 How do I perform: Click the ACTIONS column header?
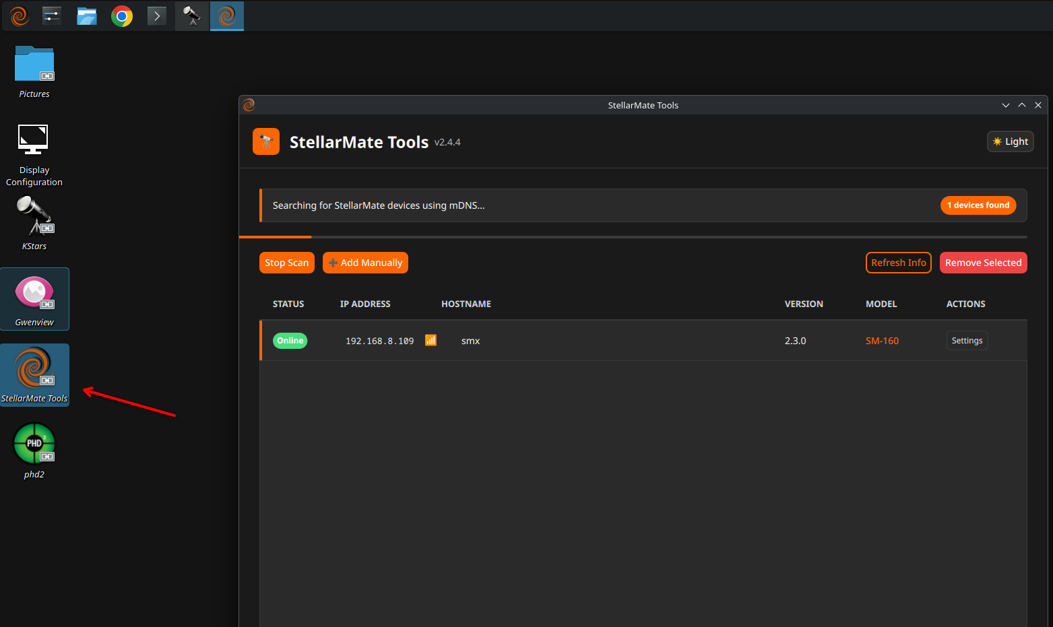click(x=966, y=304)
